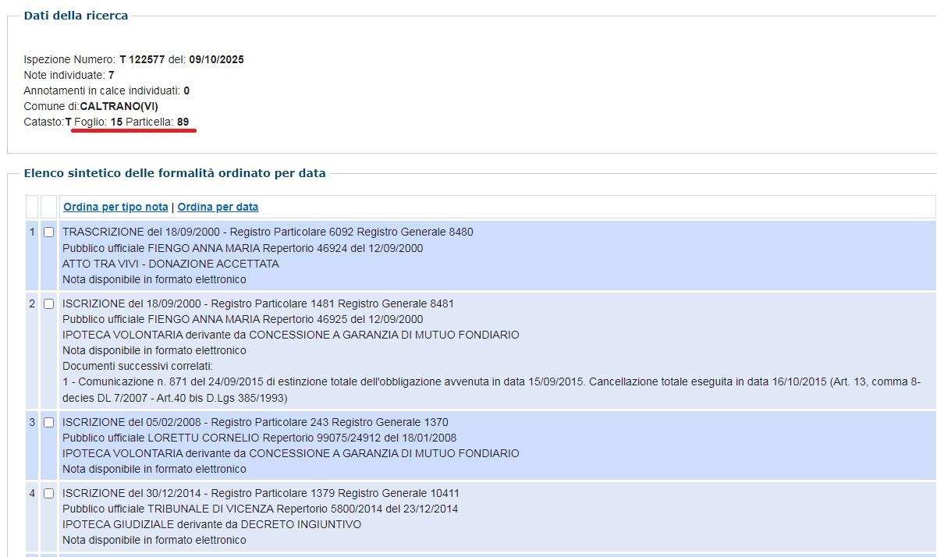Click IPOTECA GIUDIZIALE derivante da DECRETO INGIUNTIVO

[212, 524]
